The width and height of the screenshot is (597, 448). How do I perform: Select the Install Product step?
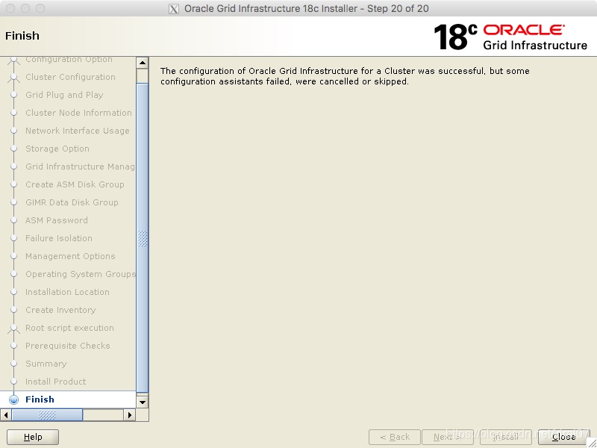click(55, 382)
